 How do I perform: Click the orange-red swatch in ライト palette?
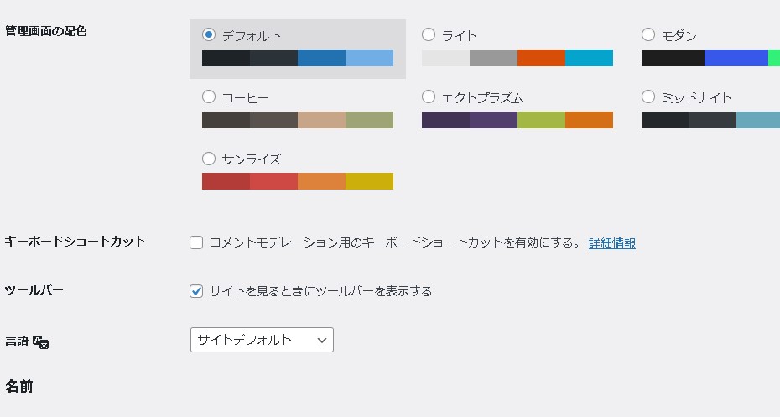(541, 58)
